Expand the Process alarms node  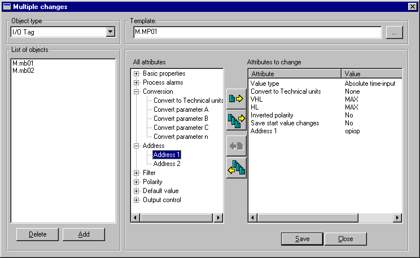[137, 82]
